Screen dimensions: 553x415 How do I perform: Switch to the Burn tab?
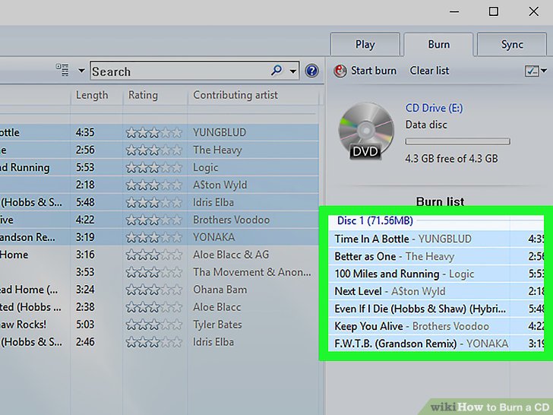pyautogui.click(x=439, y=44)
